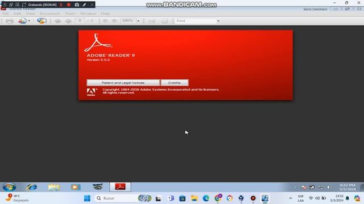364x204 pixels.
Task: Launch Internet Explorer from Windows 7 taskbar
Action: click(32, 187)
